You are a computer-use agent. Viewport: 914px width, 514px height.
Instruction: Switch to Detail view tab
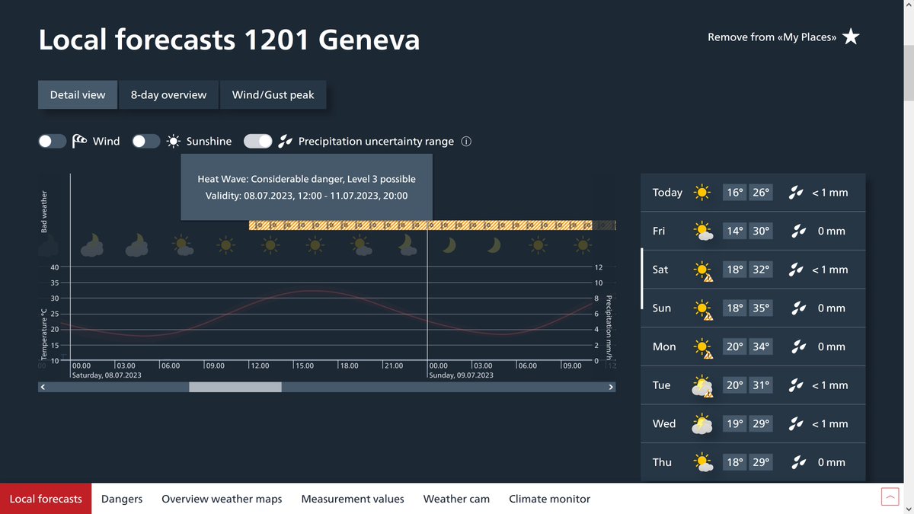coord(78,95)
